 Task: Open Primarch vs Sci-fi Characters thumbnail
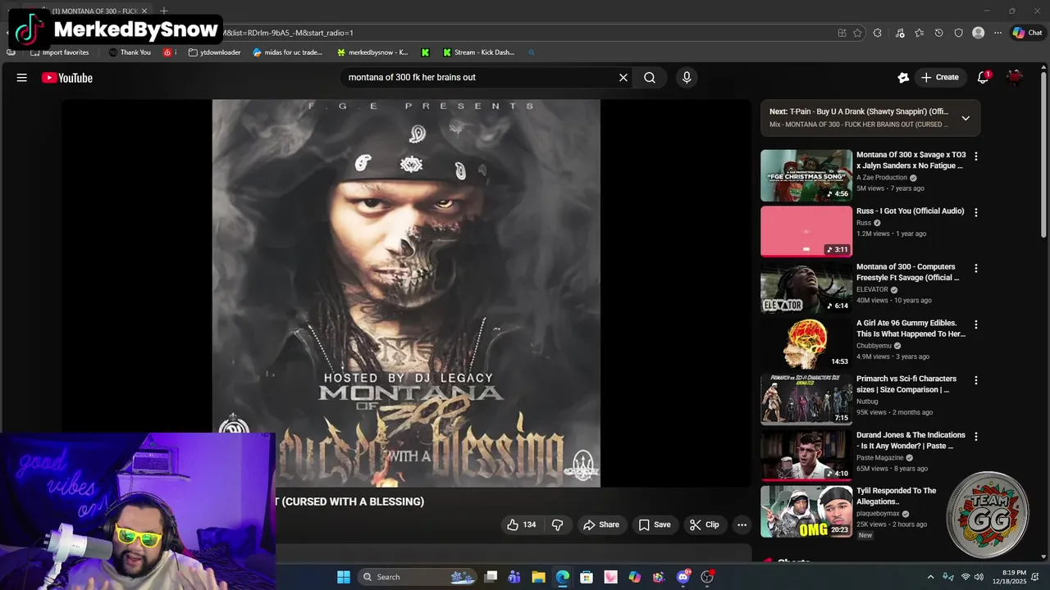tap(806, 400)
